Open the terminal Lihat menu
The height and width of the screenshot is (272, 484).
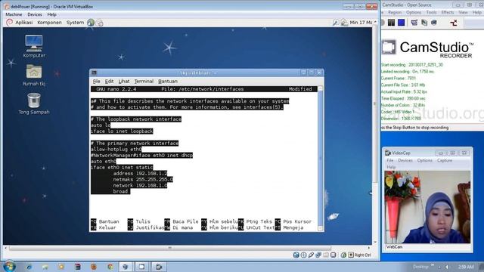[124, 81]
